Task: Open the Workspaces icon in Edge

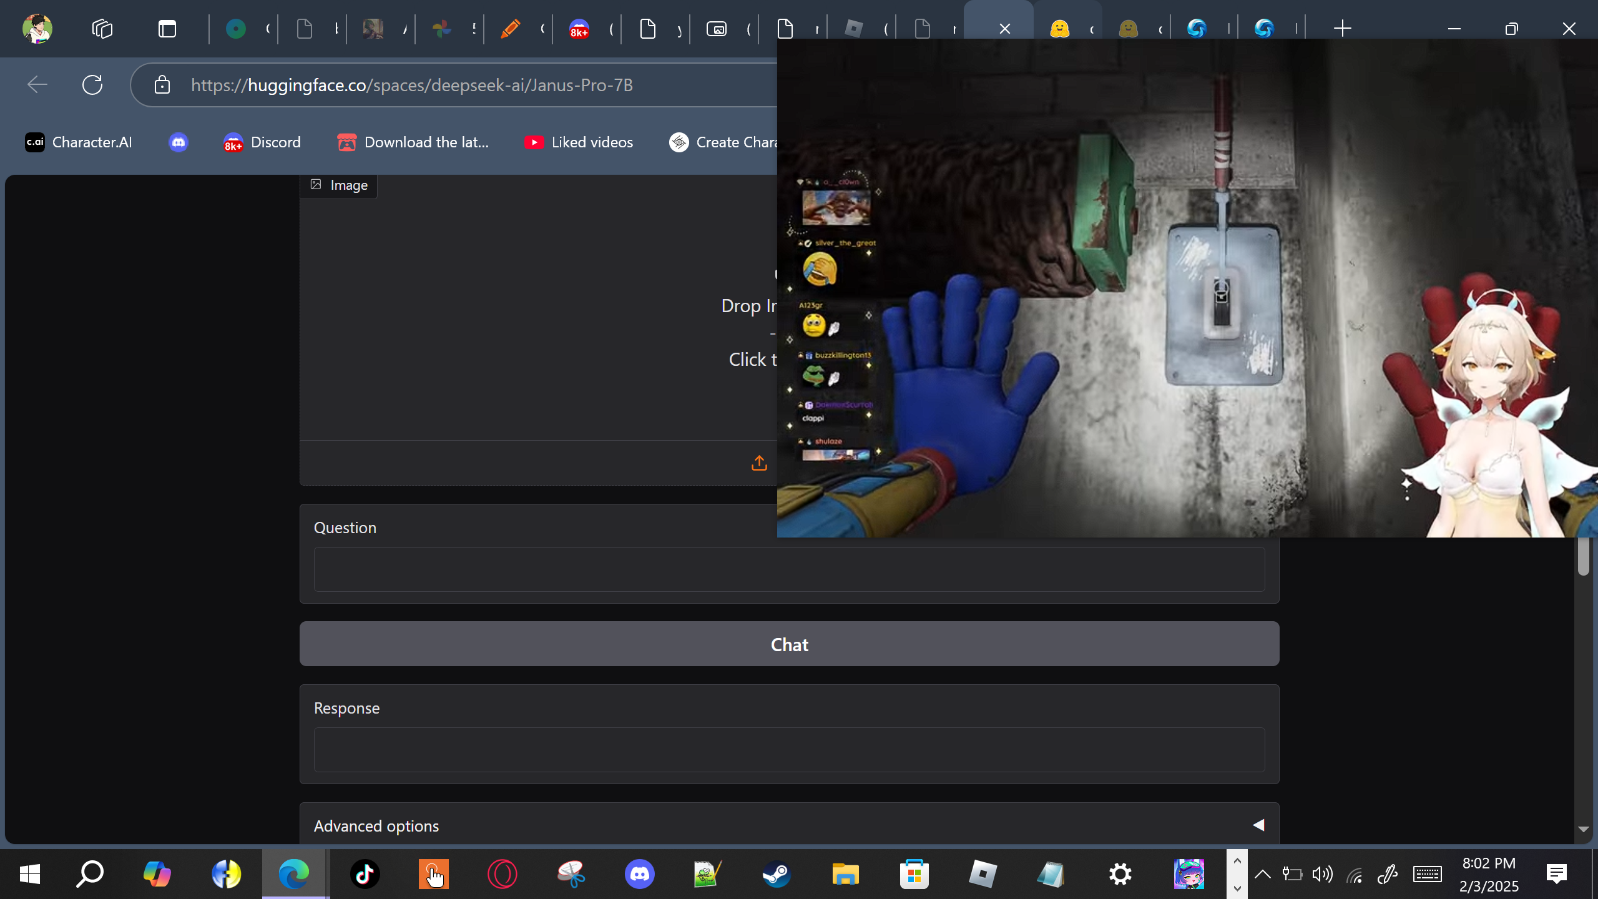Action: click(x=102, y=29)
